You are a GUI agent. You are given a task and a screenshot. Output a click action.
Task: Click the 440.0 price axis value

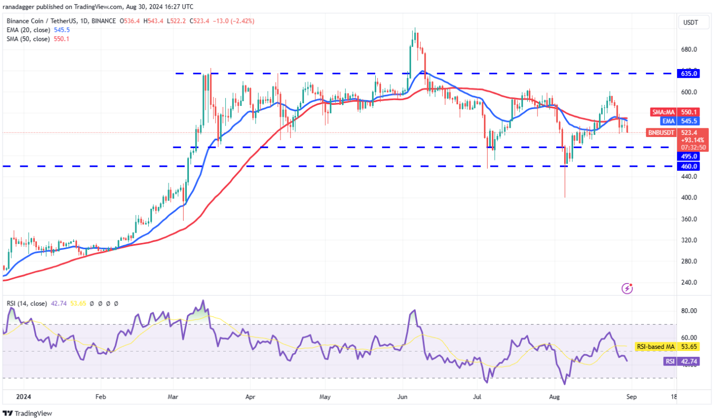689,176
